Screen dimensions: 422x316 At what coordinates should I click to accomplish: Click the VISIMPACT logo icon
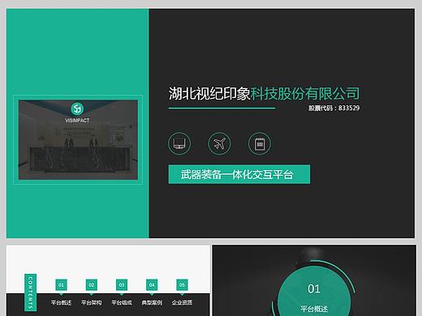tap(77, 109)
